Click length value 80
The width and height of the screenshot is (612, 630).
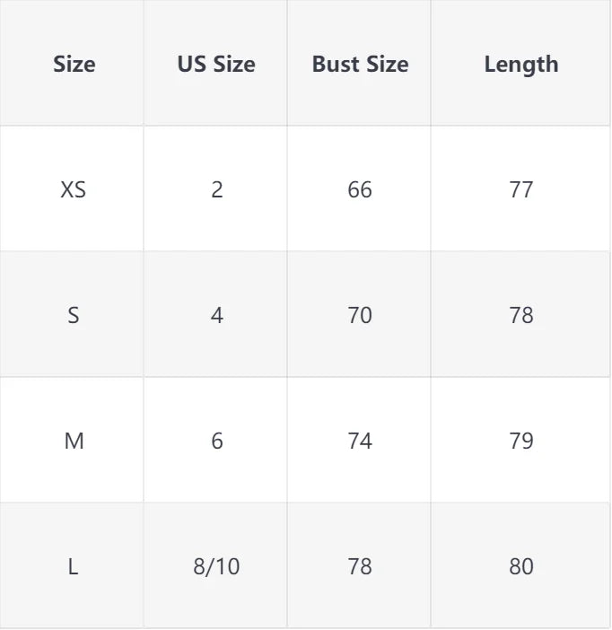point(520,567)
